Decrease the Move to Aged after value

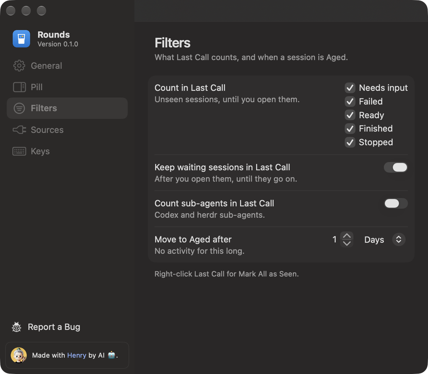point(347,243)
